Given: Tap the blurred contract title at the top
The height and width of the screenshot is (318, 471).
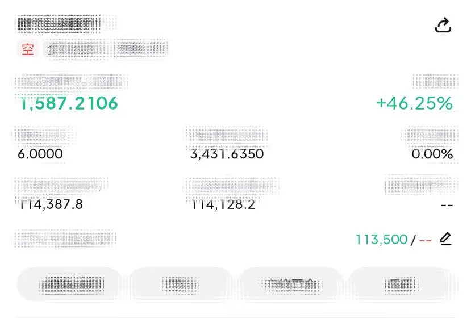Looking at the screenshot, I should pos(59,24).
